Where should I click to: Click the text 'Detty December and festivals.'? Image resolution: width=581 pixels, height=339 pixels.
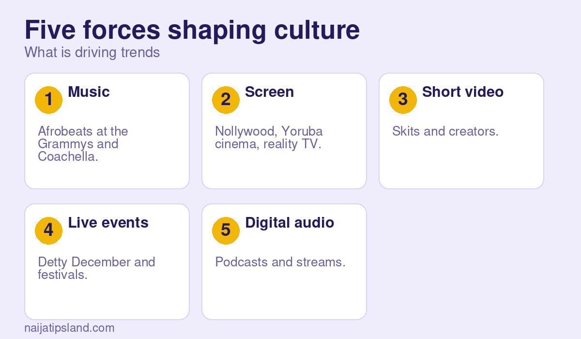(x=96, y=268)
